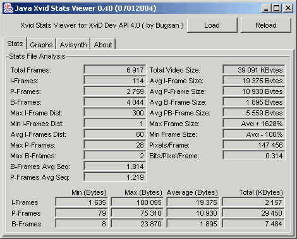
Task: Click the 'Stats File Analysis' group title
Action: pyautogui.click(x=37, y=56)
